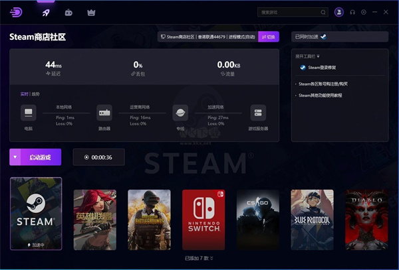The height and width of the screenshot is (270, 399).
Task: Click the user avatar icon
Action: point(339,12)
